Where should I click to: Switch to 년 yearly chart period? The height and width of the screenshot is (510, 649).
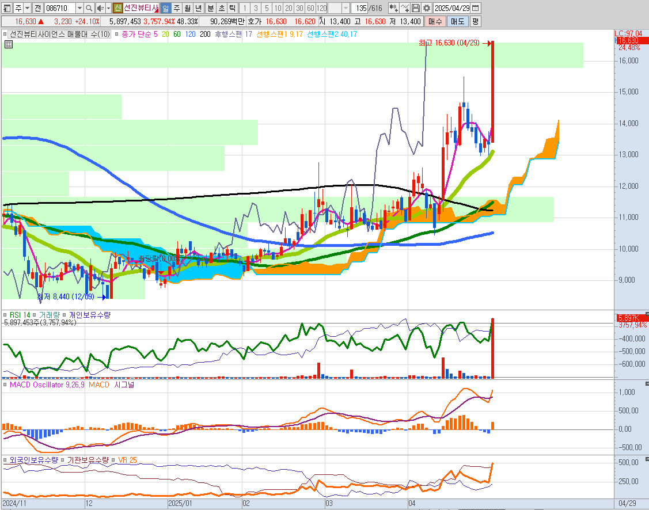point(198,8)
